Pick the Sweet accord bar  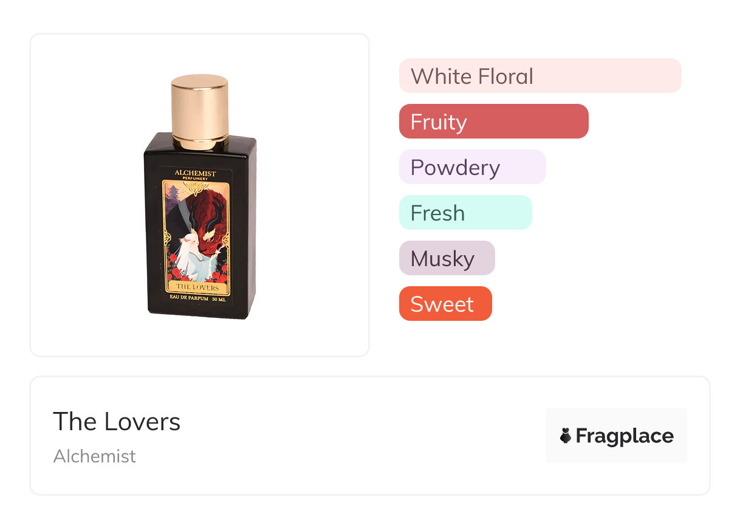(x=445, y=304)
